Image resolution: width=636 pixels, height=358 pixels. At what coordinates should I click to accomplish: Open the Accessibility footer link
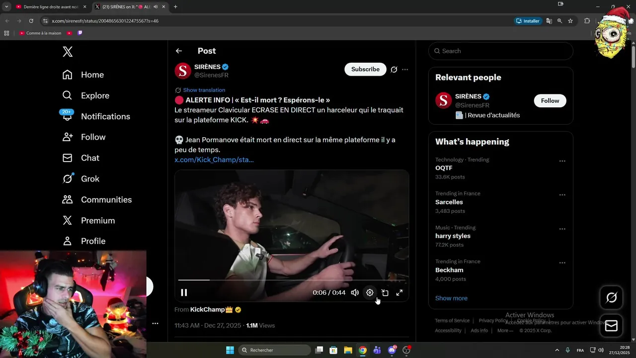[448, 331]
